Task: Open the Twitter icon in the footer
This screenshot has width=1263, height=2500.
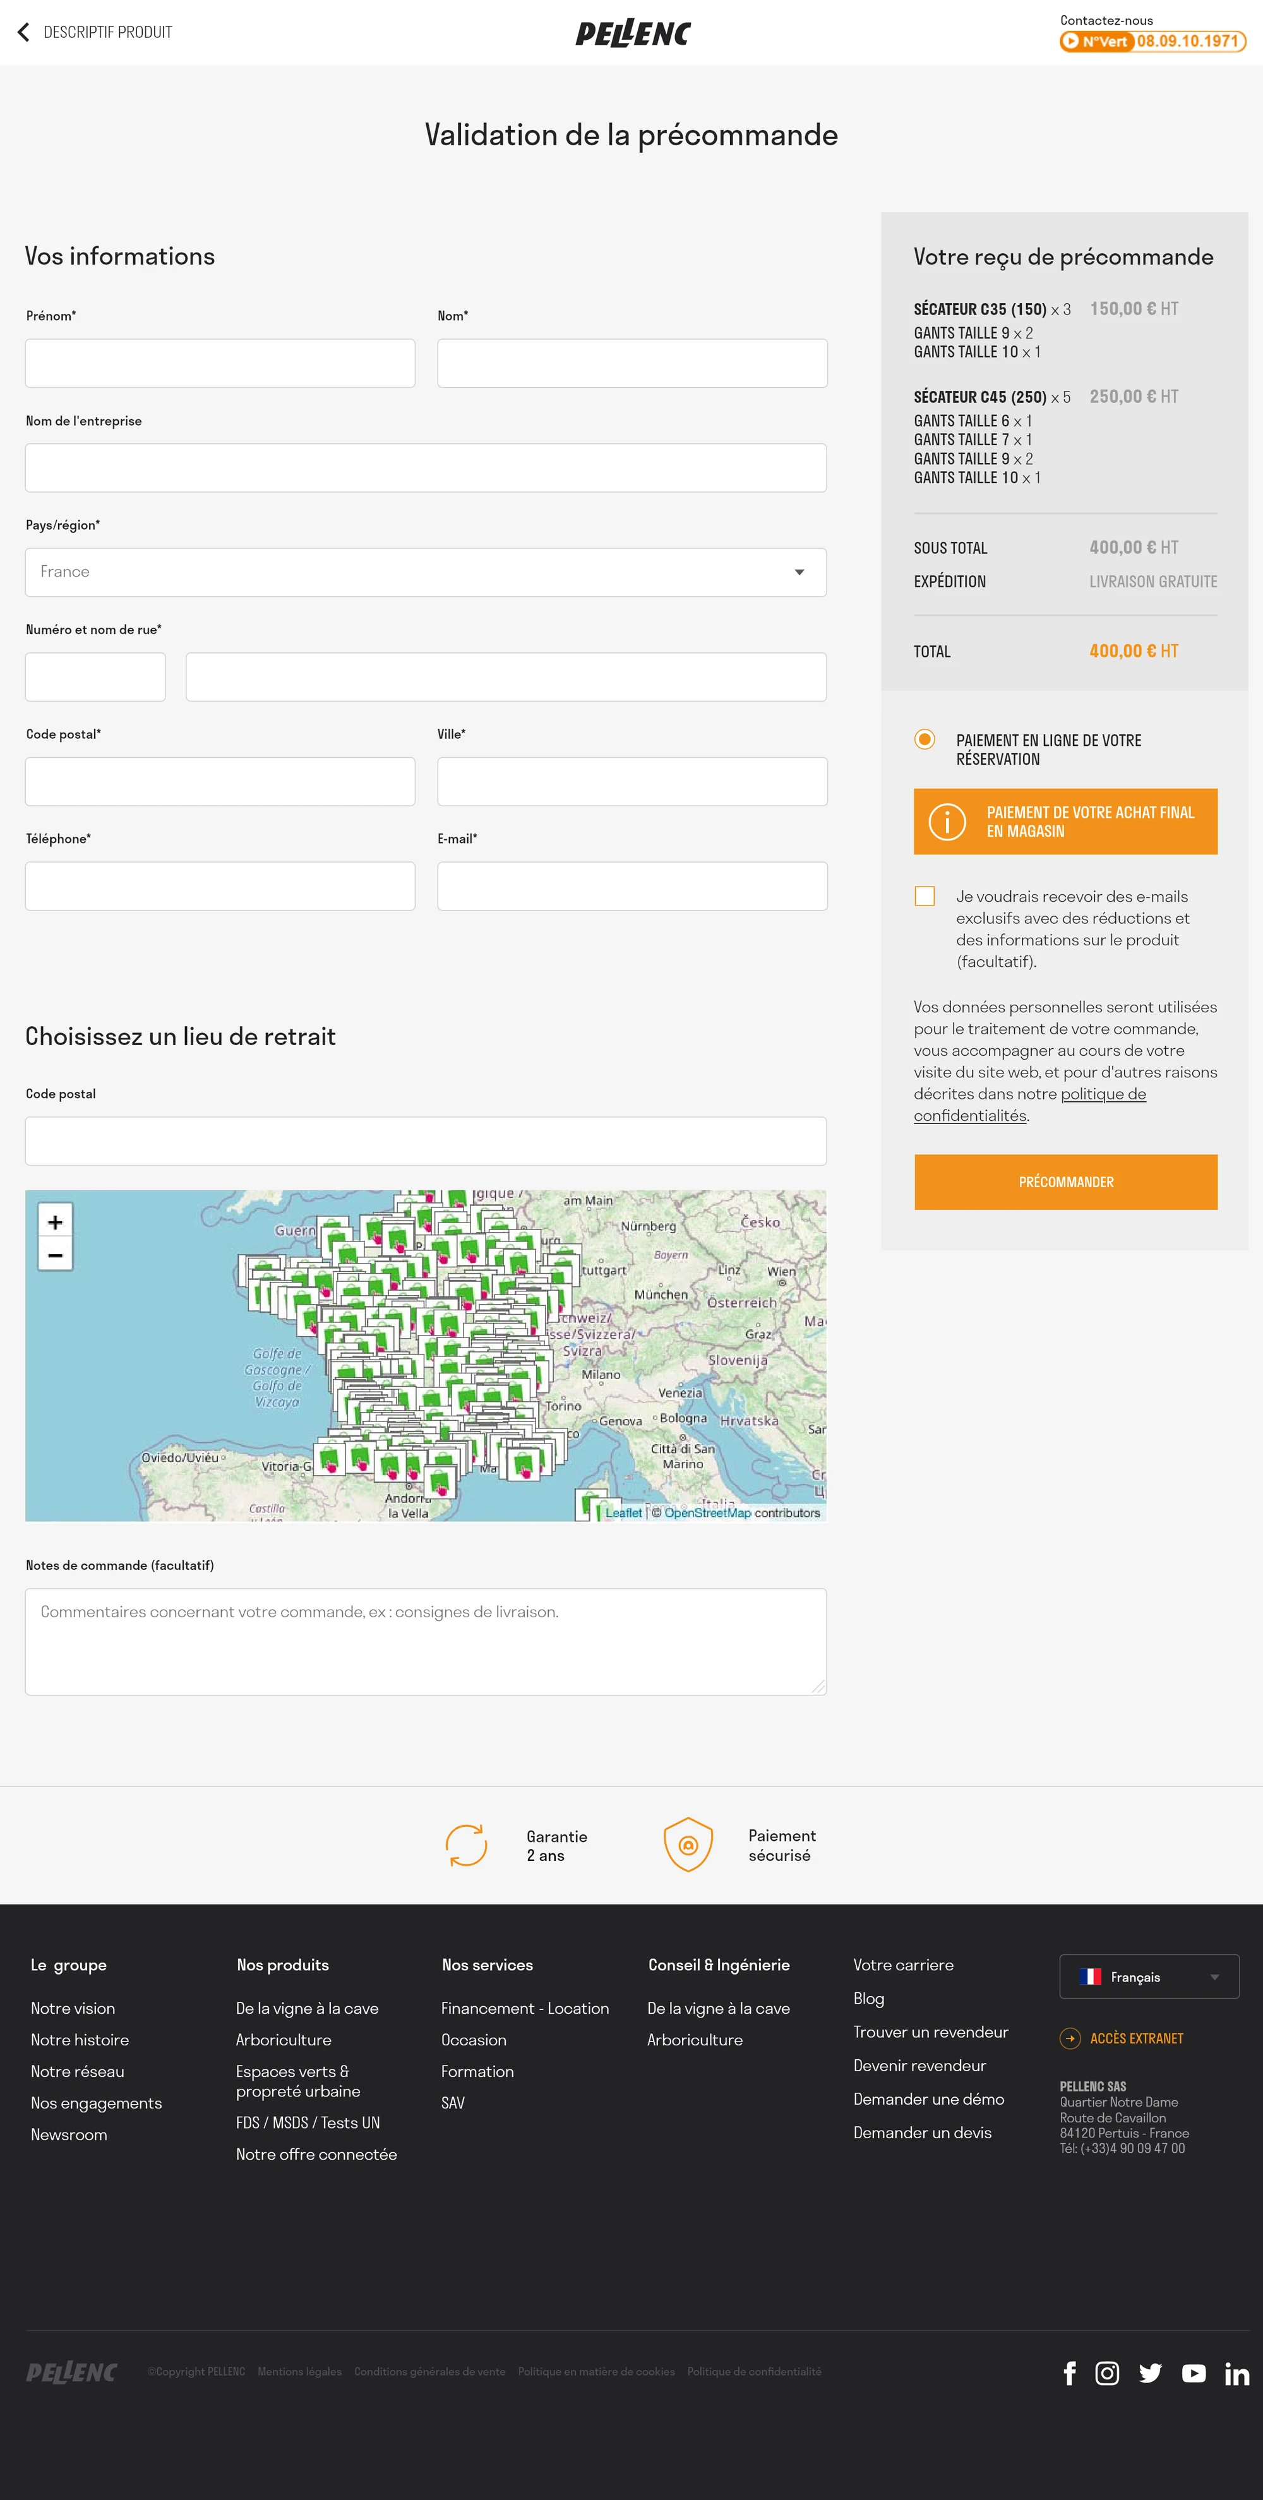Action: (x=1151, y=2373)
